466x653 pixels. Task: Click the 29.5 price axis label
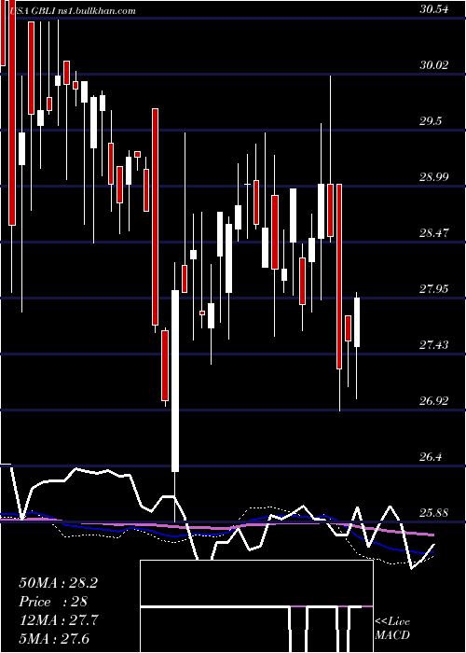pos(431,121)
